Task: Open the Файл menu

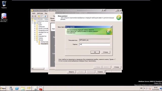Action: point(34,13)
